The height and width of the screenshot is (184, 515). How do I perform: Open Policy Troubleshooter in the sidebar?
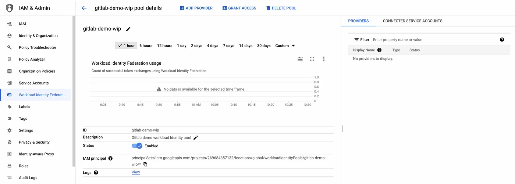click(x=38, y=47)
